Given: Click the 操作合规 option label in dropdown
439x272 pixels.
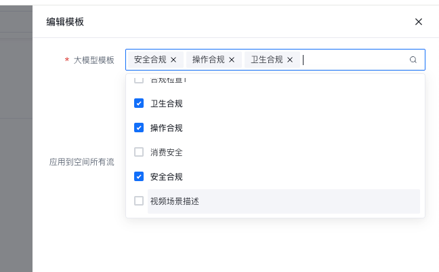Looking at the screenshot, I should click(x=167, y=128).
